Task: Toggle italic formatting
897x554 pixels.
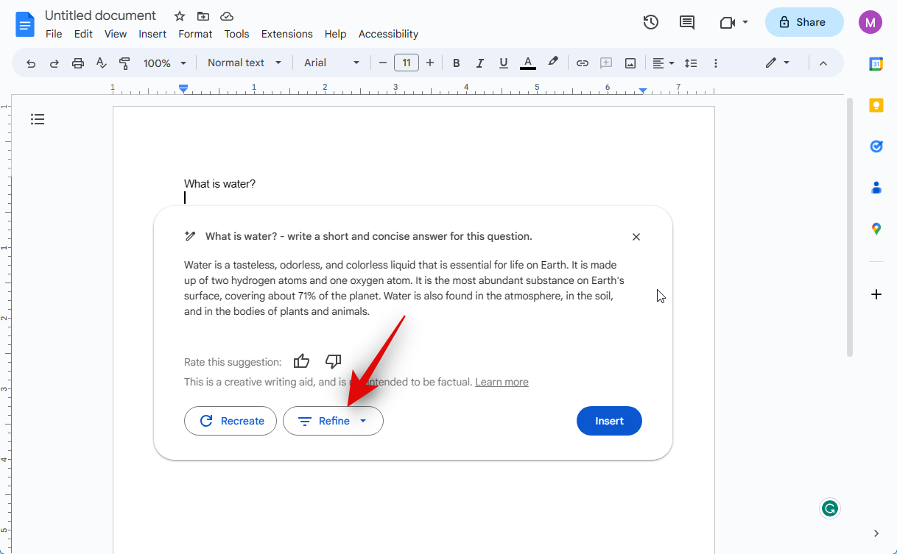Action: (480, 63)
